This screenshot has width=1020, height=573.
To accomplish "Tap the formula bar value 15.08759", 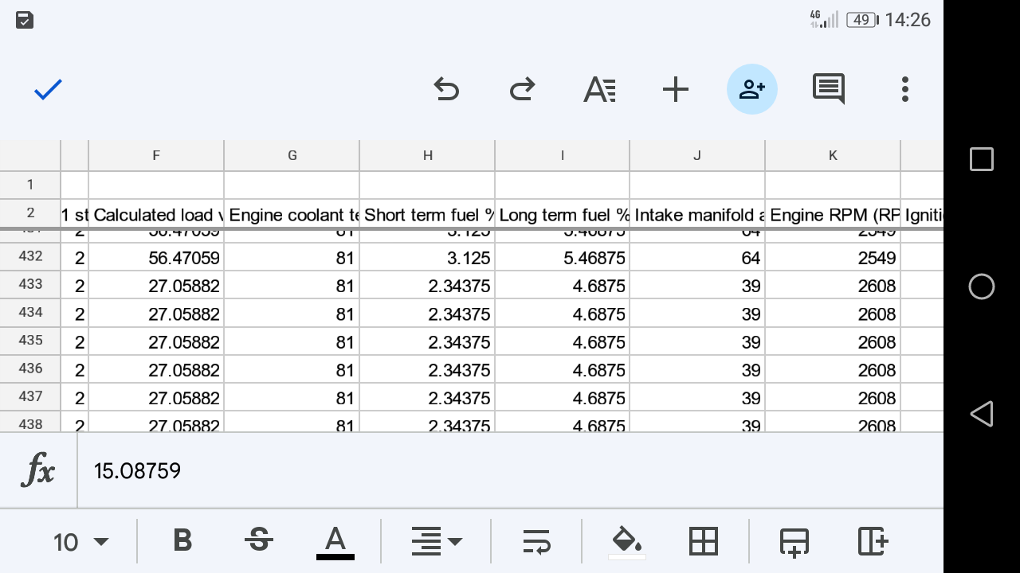I will (x=137, y=471).
